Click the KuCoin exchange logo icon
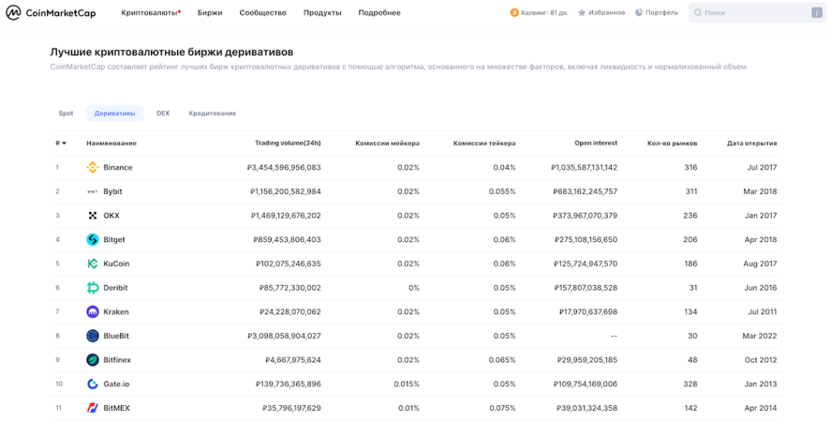The height and width of the screenshot is (423, 831). point(93,264)
